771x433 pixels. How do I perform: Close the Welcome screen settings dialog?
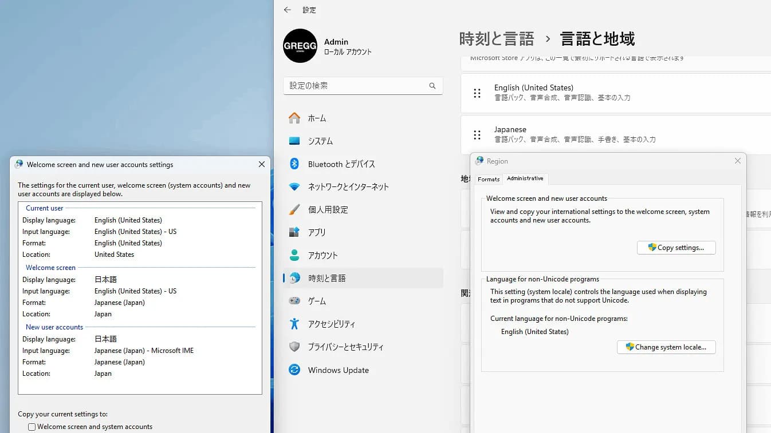(x=262, y=164)
